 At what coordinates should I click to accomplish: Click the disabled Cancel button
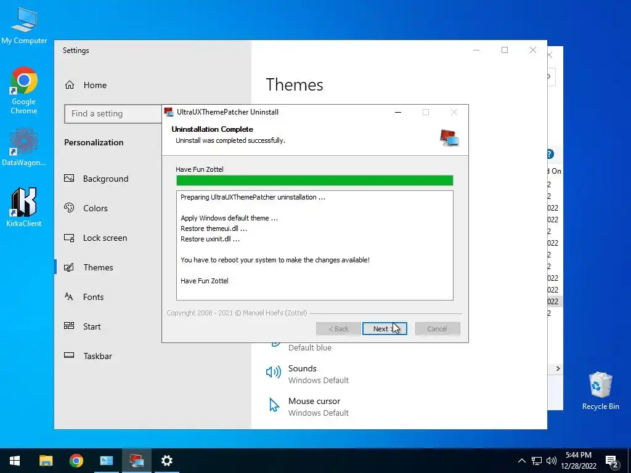click(438, 329)
